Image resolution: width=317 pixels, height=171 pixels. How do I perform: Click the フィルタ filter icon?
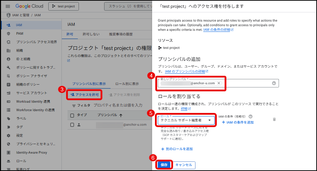pyautogui.click(x=74, y=106)
